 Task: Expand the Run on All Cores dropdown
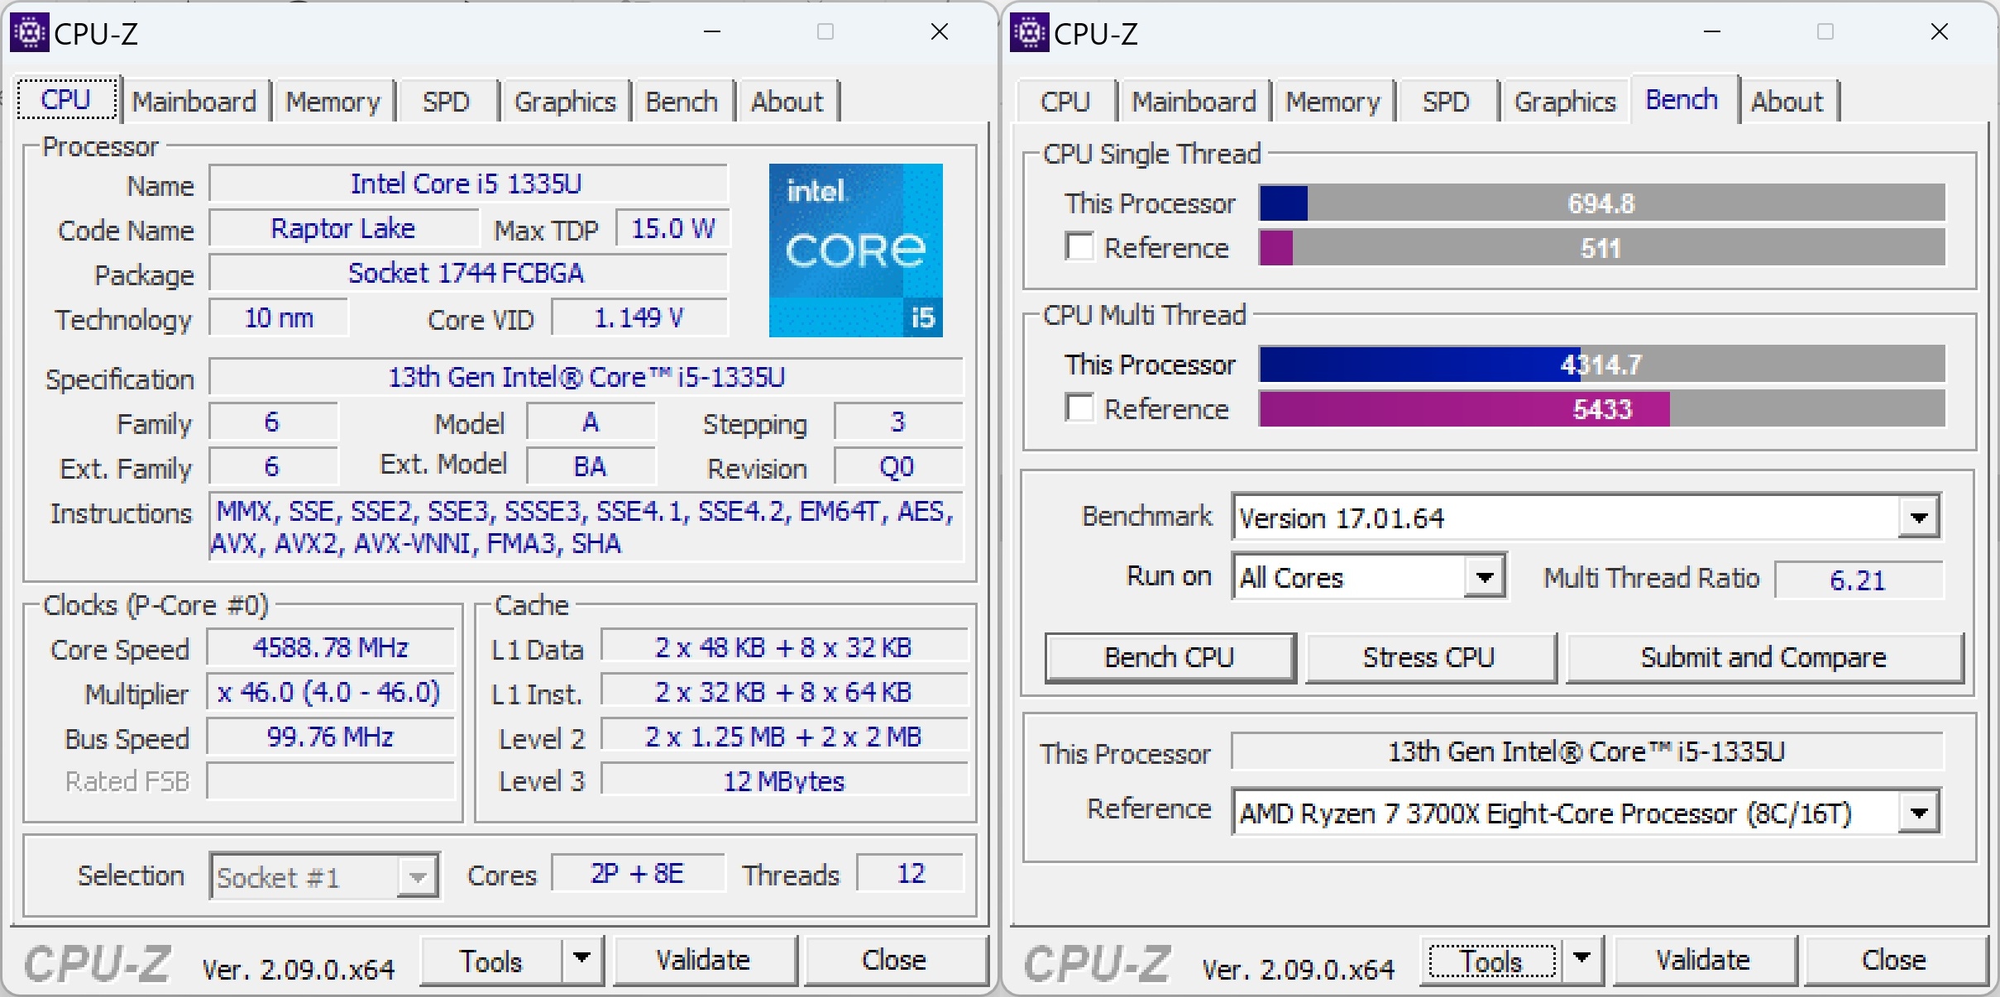1485,577
